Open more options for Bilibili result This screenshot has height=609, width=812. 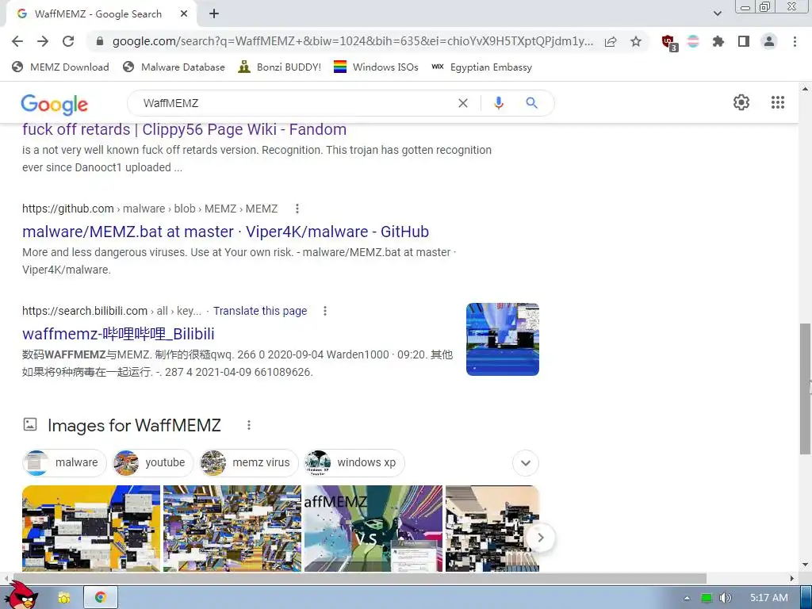(324, 311)
